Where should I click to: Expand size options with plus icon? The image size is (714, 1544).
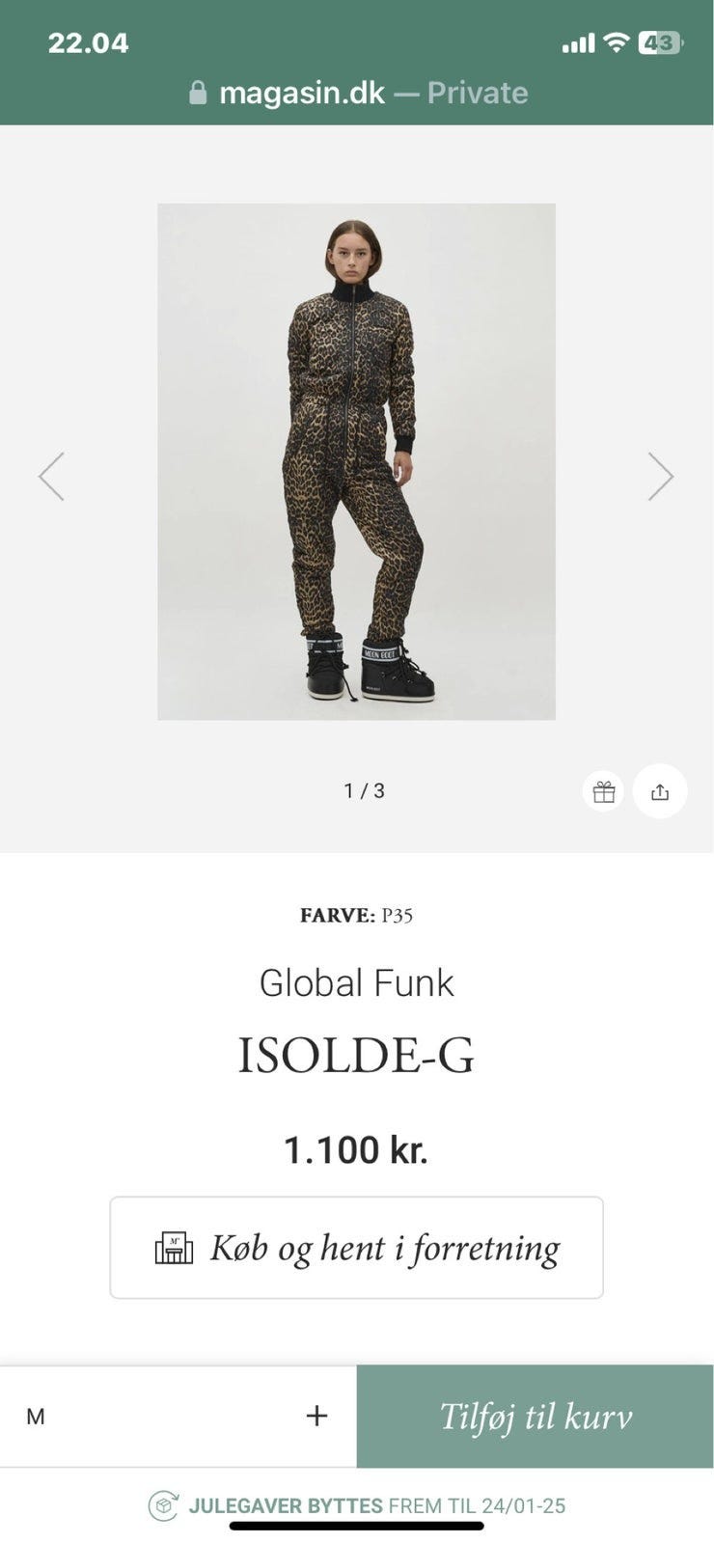(316, 1416)
